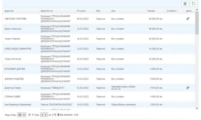The width and height of the screenshot is (201, 120).
Task: Go to the next page arrow
Action: point(55,115)
